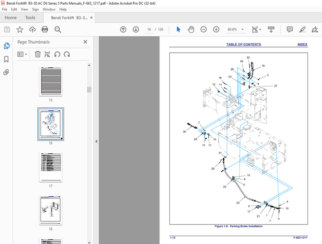Screen dimensions: 322x244
Task: Show the Attachments paperclip panel
Action: point(6,73)
